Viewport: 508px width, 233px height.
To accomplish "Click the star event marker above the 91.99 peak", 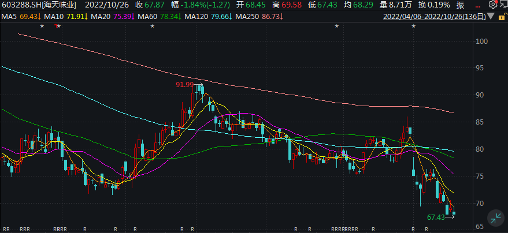I will coord(152,27).
